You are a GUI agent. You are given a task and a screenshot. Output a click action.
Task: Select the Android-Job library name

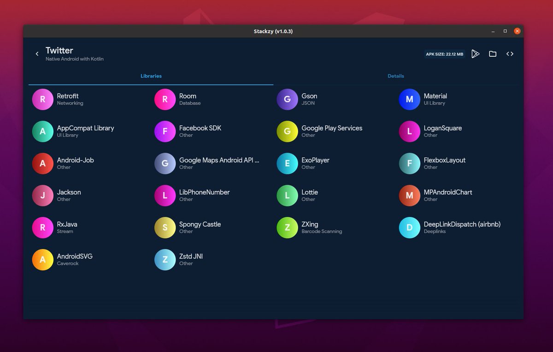point(75,160)
